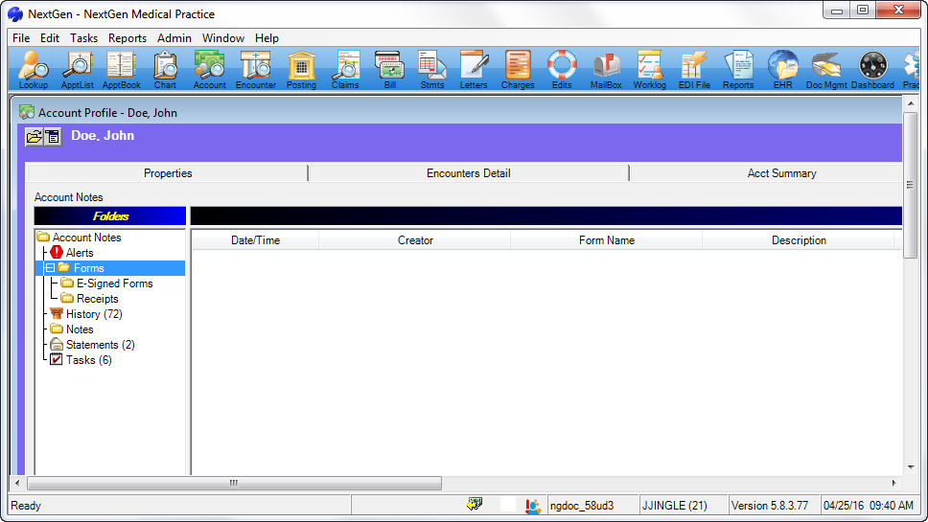Switch to the Encounters Detail tab
The height and width of the screenshot is (522, 928).
coord(469,173)
